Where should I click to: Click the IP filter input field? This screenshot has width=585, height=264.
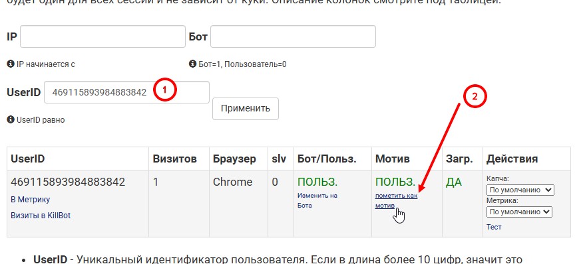pos(102,36)
